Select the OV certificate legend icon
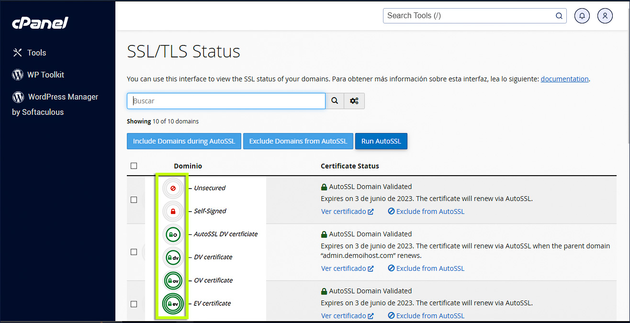 click(x=172, y=280)
